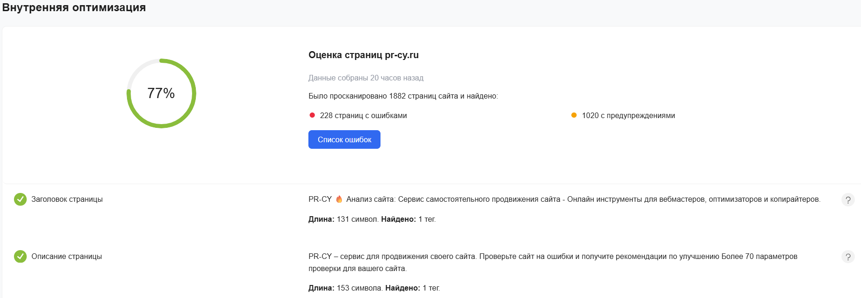Click the red dot for pages with errors
This screenshot has height=298, width=861.
pyautogui.click(x=312, y=115)
